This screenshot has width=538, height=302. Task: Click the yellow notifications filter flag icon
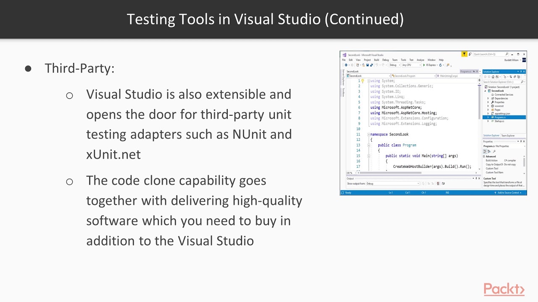pyautogui.click(x=464, y=54)
